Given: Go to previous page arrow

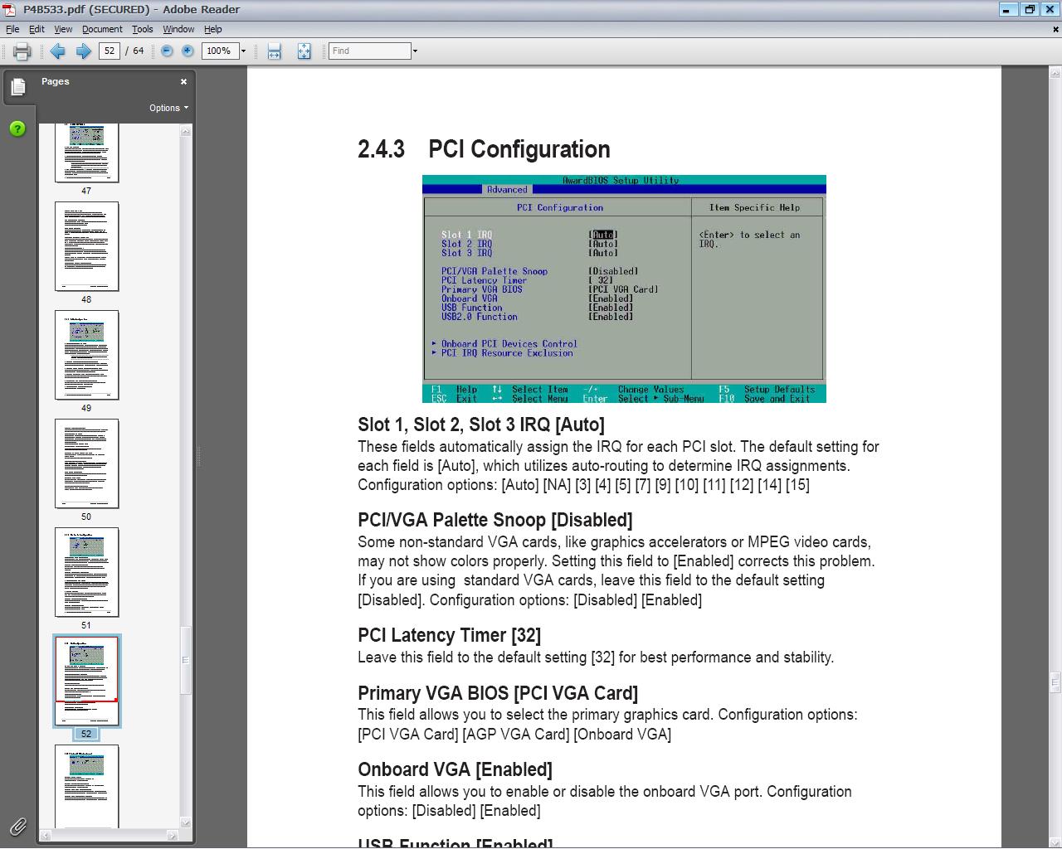Looking at the screenshot, I should [x=57, y=51].
